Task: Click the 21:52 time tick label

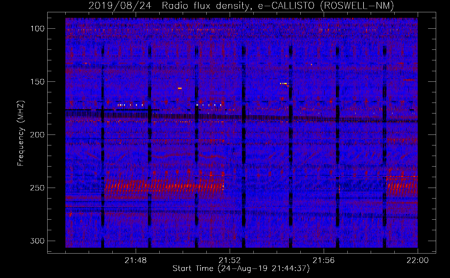Action: (x=230, y=260)
